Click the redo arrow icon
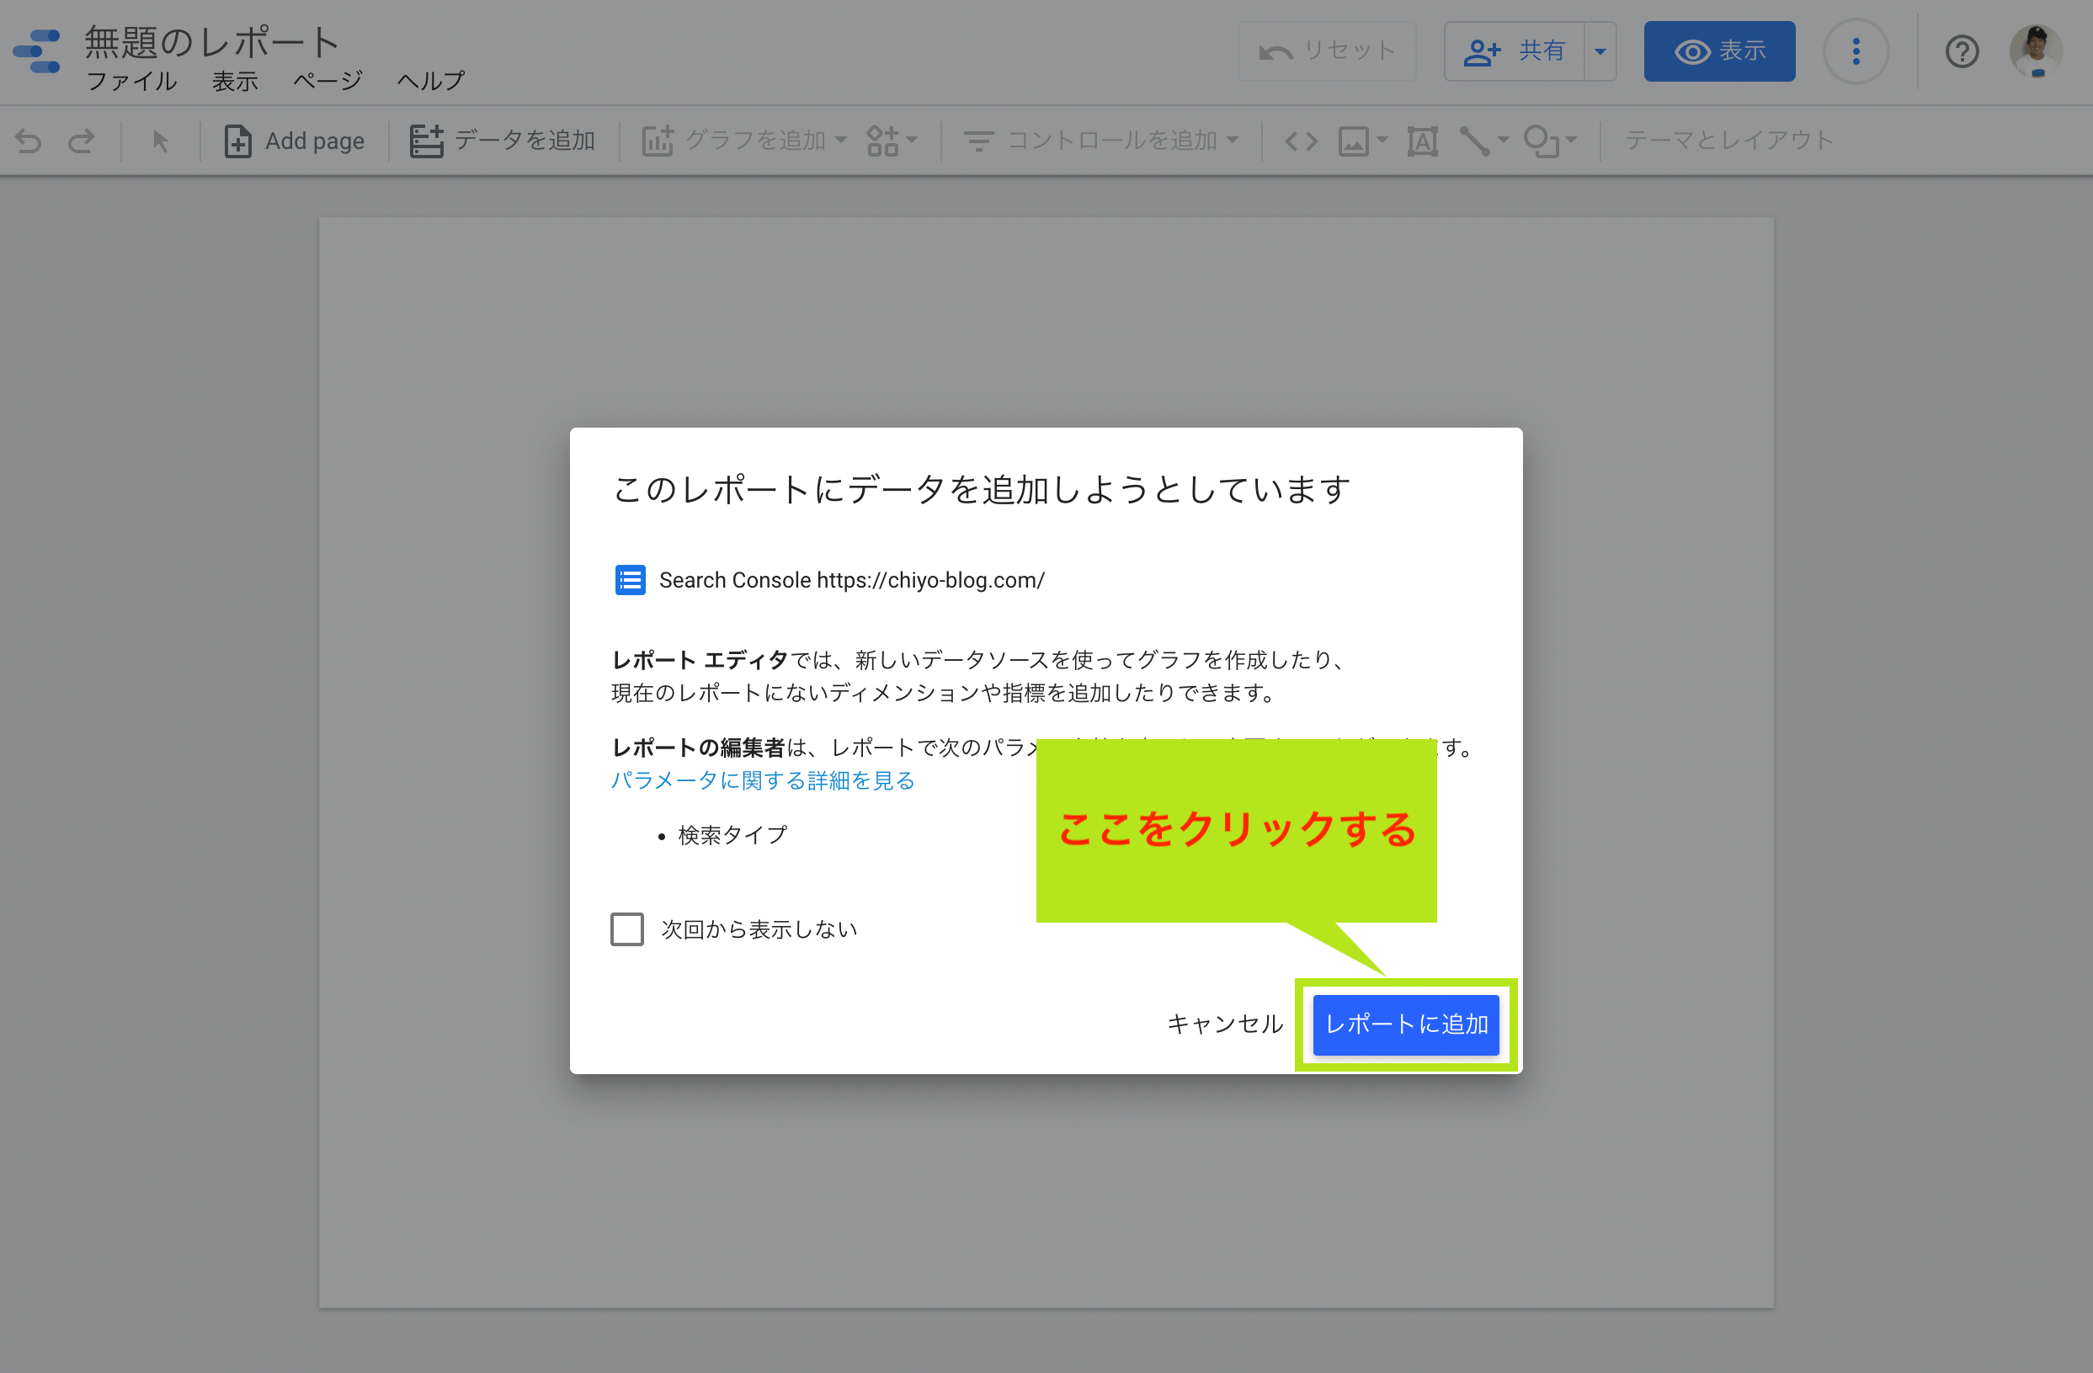This screenshot has width=2093, height=1373. 82,141
